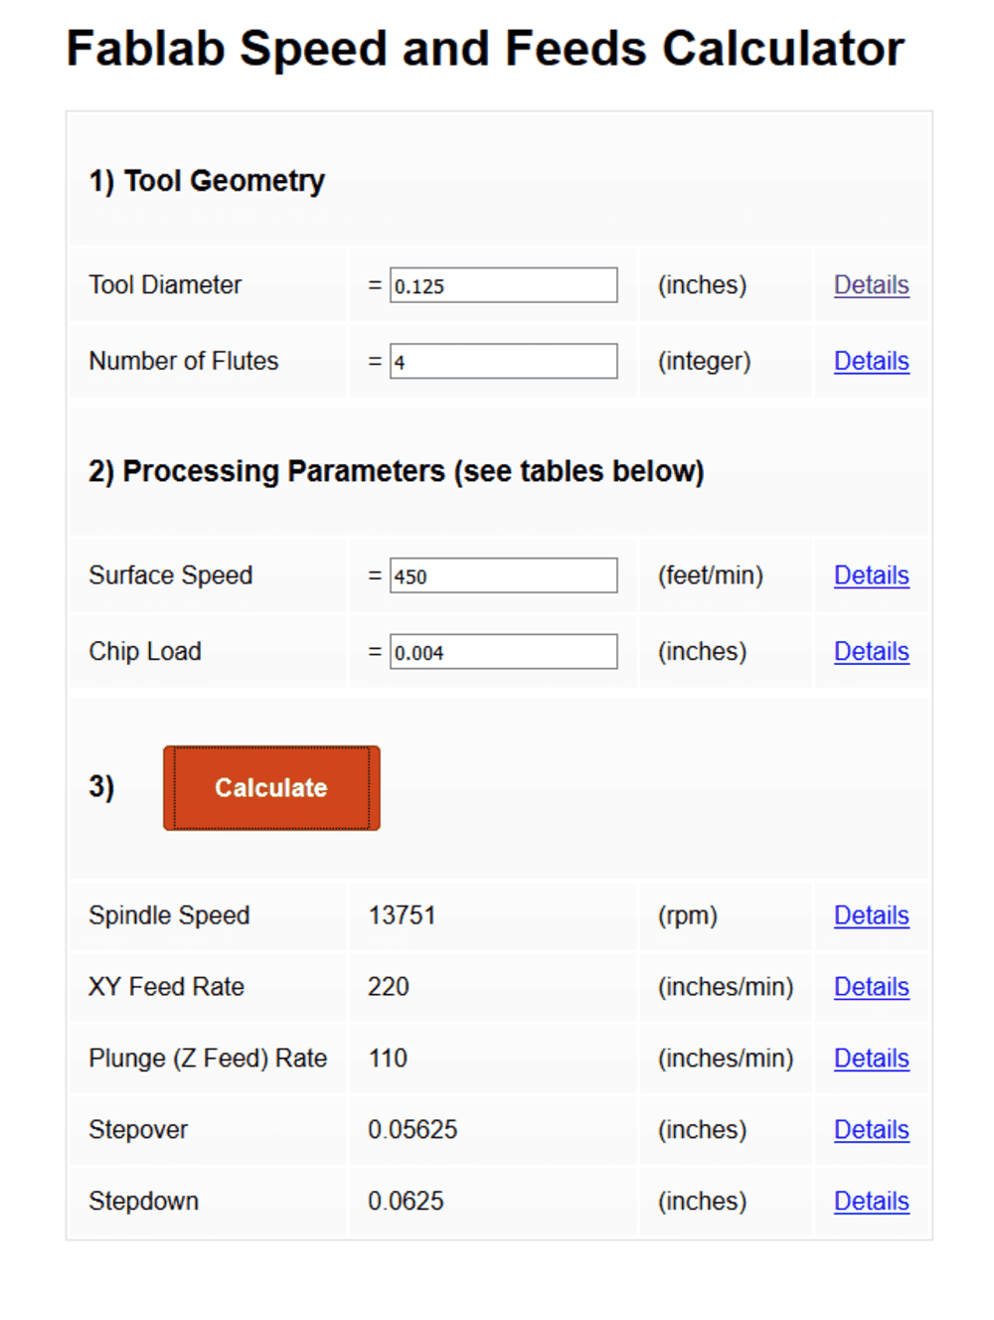The image size is (994, 1320).
Task: Select the Surface Speed text field
Action: click(x=503, y=576)
